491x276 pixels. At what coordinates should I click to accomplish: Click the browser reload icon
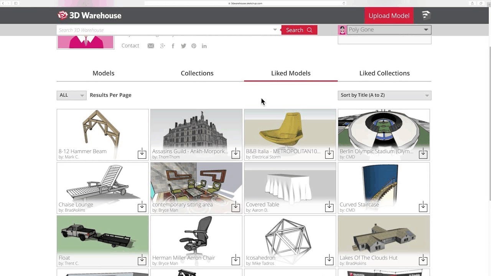[344, 3]
